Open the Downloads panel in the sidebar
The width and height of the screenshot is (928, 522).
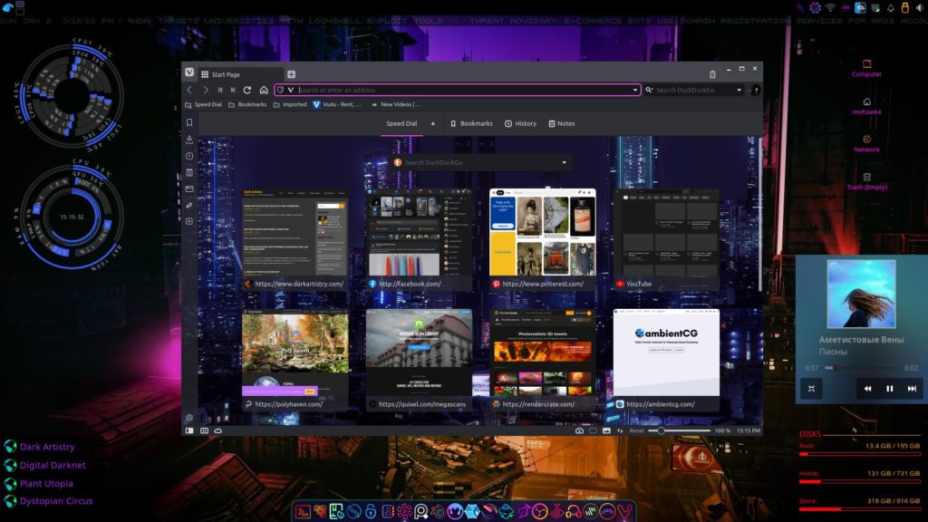tap(189, 140)
